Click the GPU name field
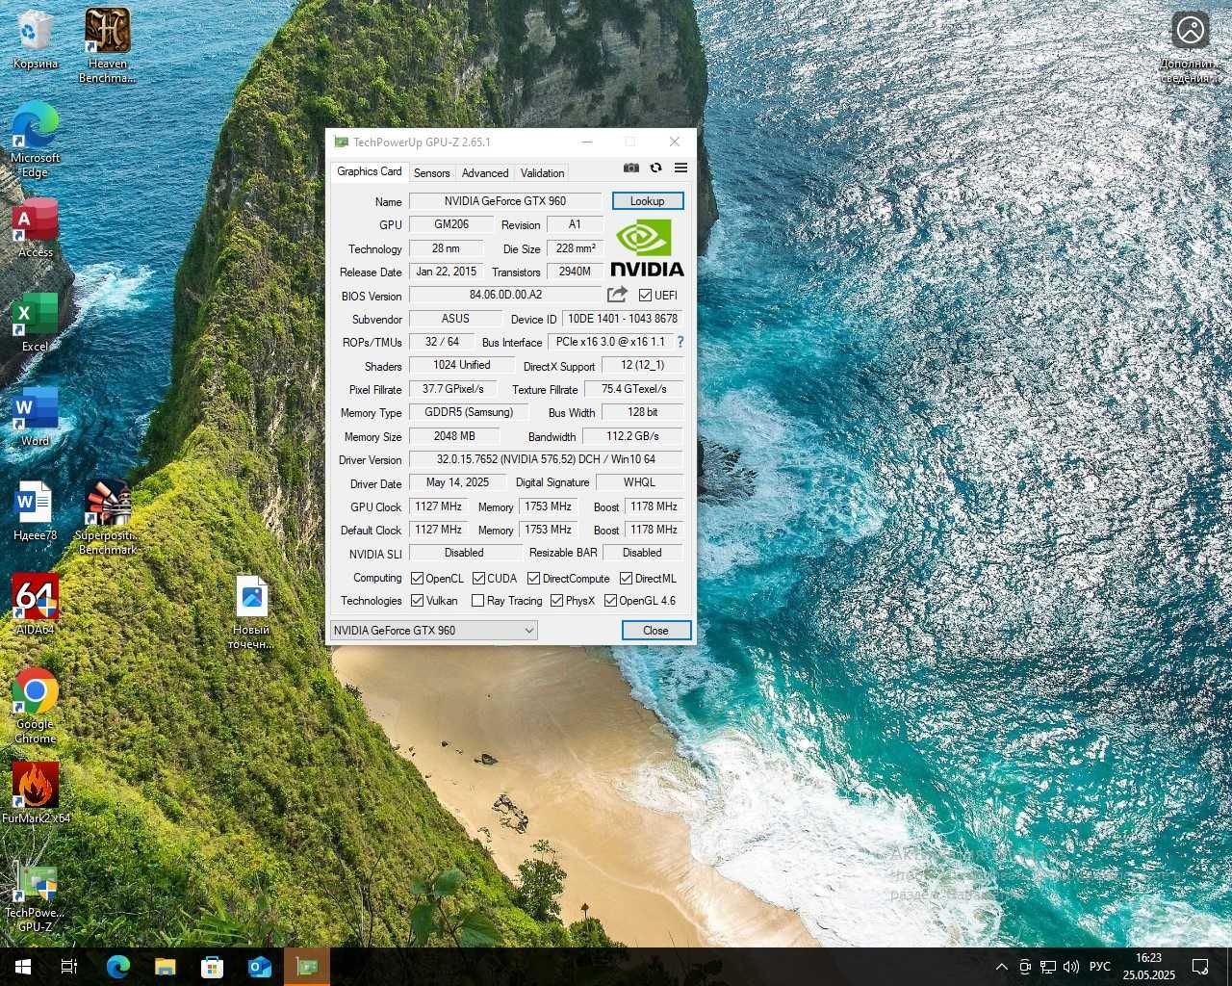Image resolution: width=1232 pixels, height=986 pixels. [505, 201]
